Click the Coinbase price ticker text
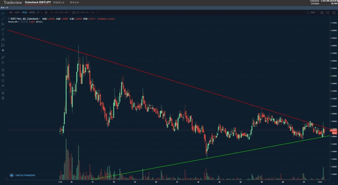This screenshot has height=185, width=338. (x=324, y=3)
